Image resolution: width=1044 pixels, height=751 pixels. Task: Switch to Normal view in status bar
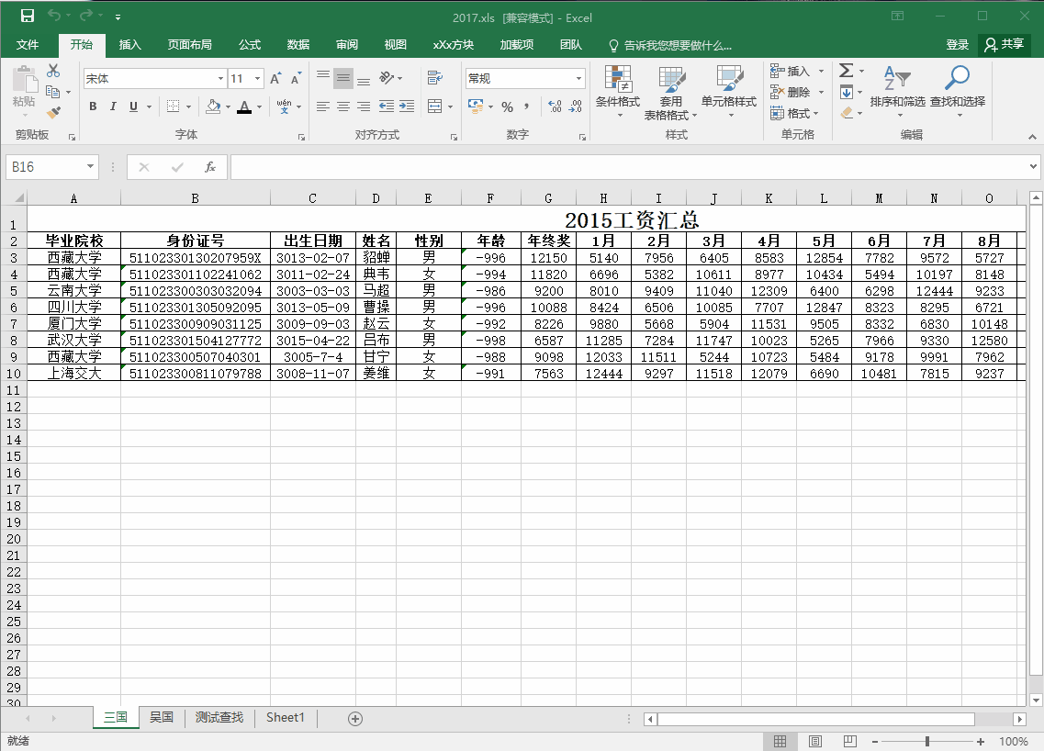[x=780, y=741]
